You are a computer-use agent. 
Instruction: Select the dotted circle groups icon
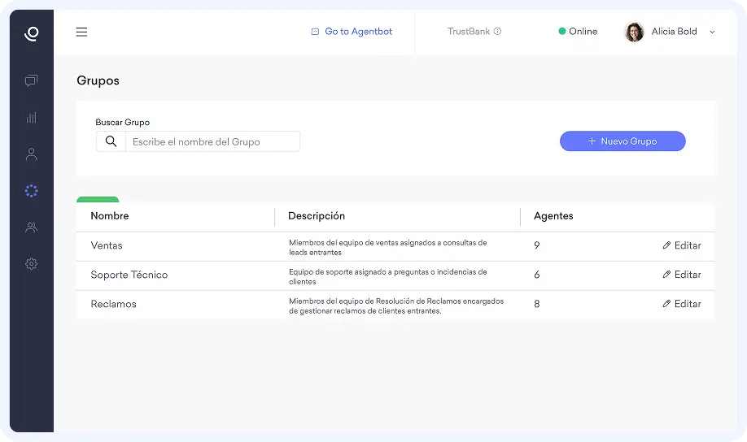[32, 191]
